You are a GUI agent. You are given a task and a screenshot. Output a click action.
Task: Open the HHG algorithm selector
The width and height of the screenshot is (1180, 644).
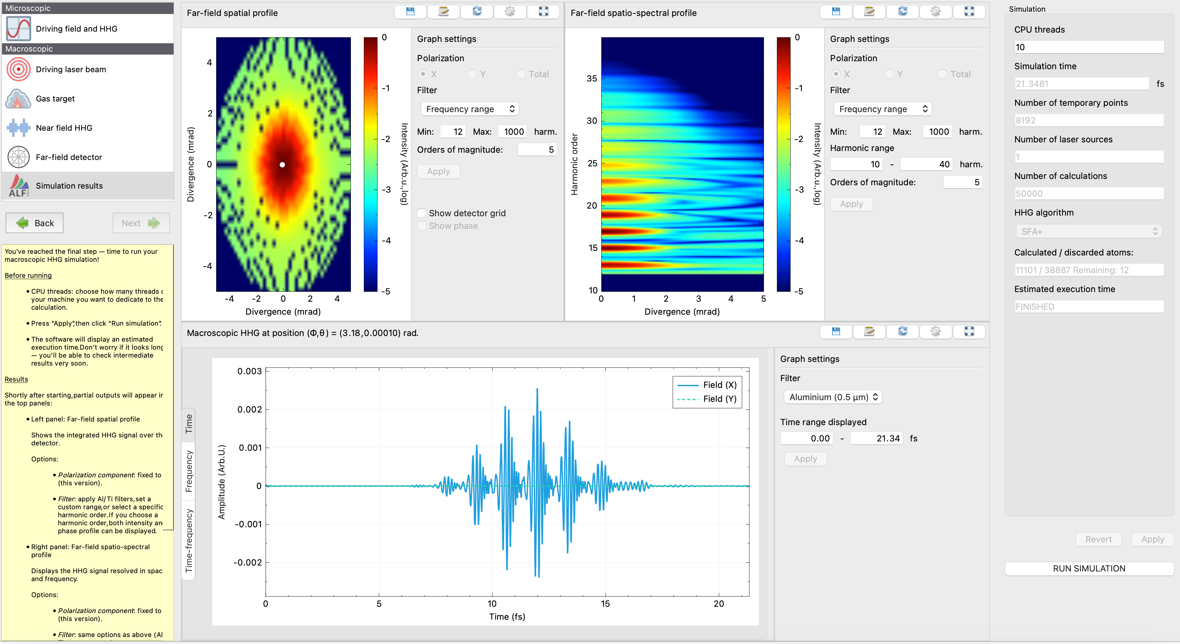[x=1089, y=231]
